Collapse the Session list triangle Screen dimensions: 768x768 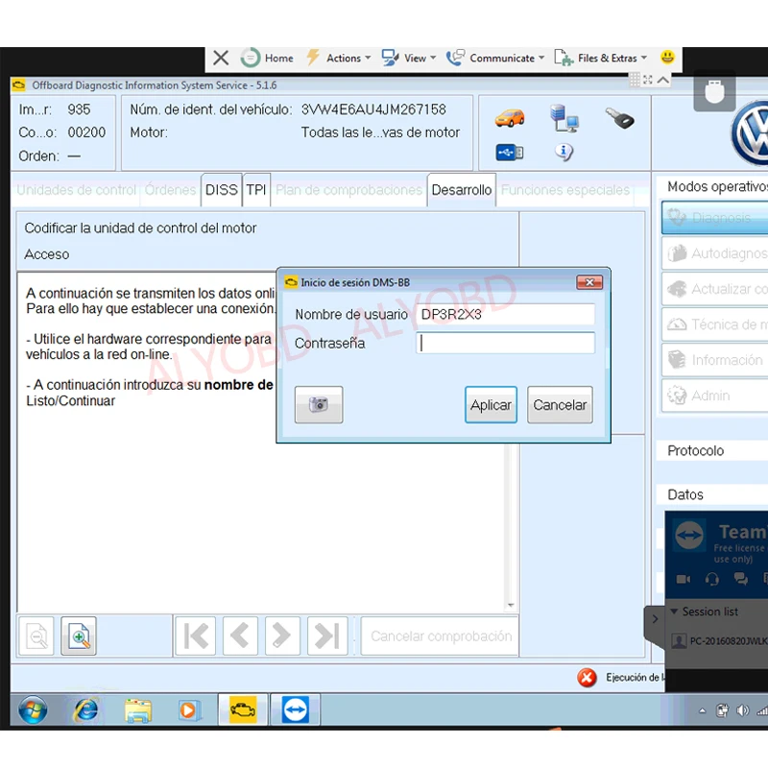tap(674, 612)
